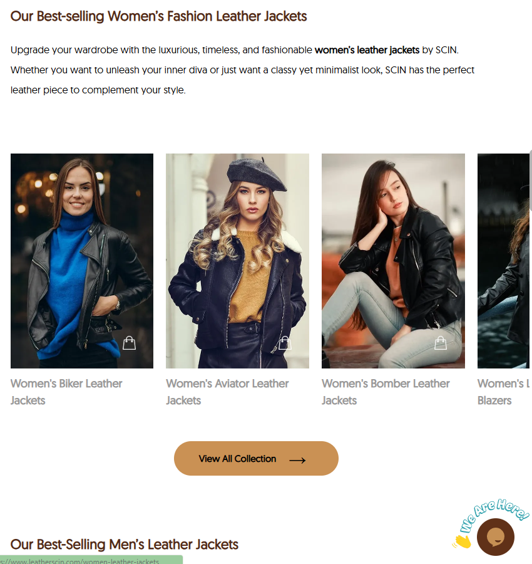The image size is (532, 564).
Task: Open Women's Biker Leather Jackets link
Action: [x=66, y=392]
